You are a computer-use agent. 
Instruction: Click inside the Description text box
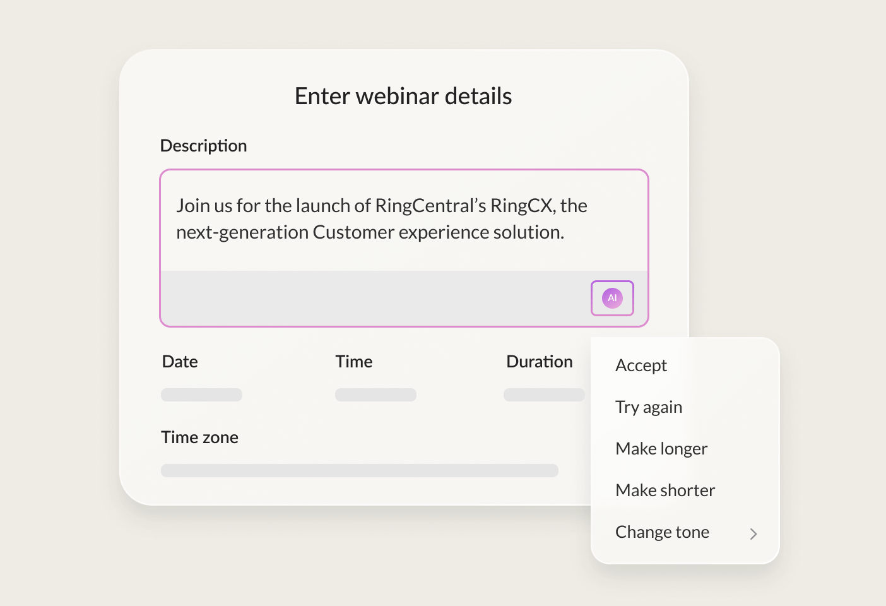[x=404, y=220]
